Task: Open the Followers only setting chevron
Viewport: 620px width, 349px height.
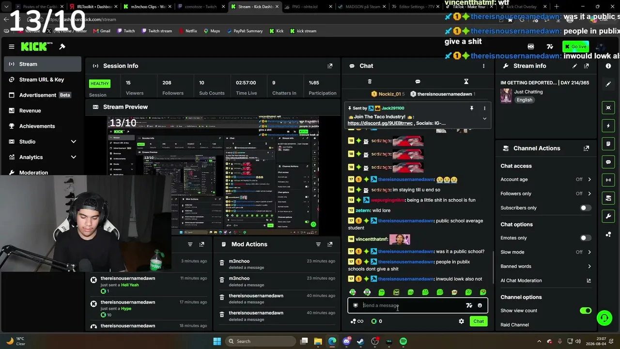Action: click(589, 193)
